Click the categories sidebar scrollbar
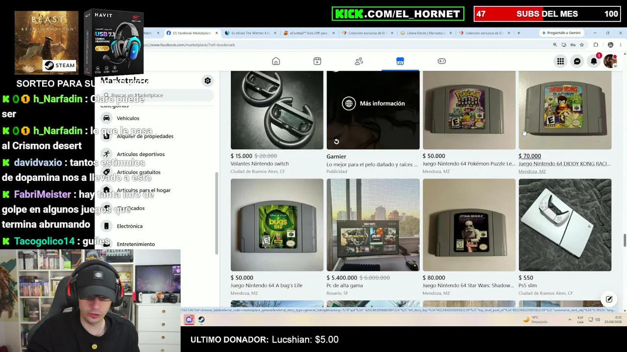 click(217, 214)
